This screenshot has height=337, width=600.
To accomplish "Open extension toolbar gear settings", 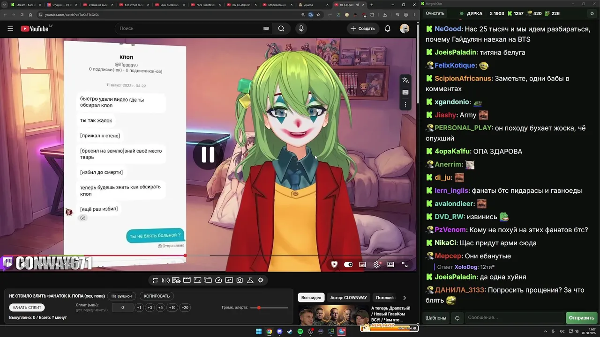I will [261, 280].
